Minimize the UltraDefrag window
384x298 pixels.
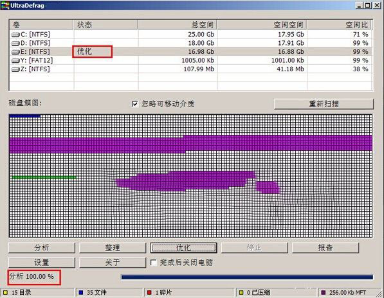tap(360, 5)
